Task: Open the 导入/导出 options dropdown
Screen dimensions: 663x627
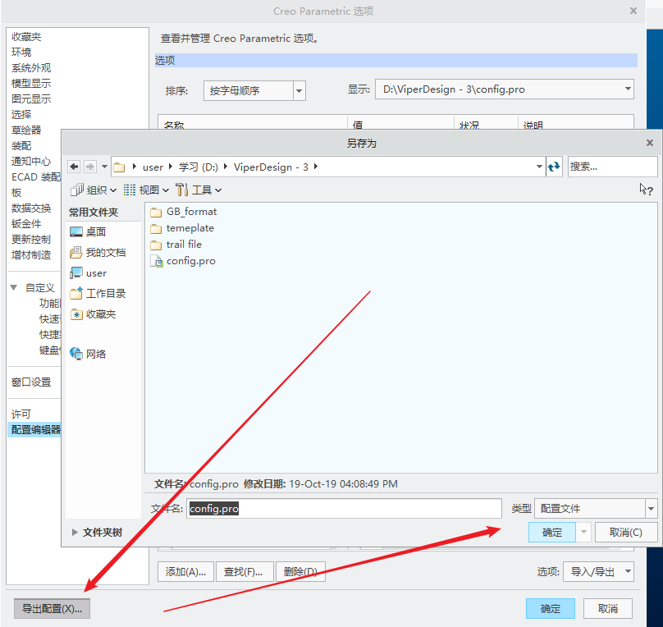Action: point(598,572)
